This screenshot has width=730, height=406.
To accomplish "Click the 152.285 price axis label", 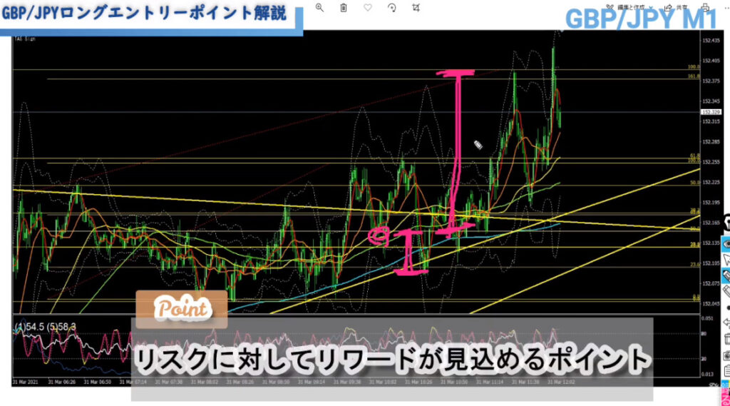I will click(x=711, y=141).
